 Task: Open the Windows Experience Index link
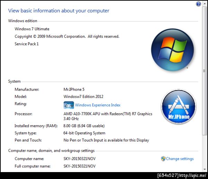[x=98, y=105]
